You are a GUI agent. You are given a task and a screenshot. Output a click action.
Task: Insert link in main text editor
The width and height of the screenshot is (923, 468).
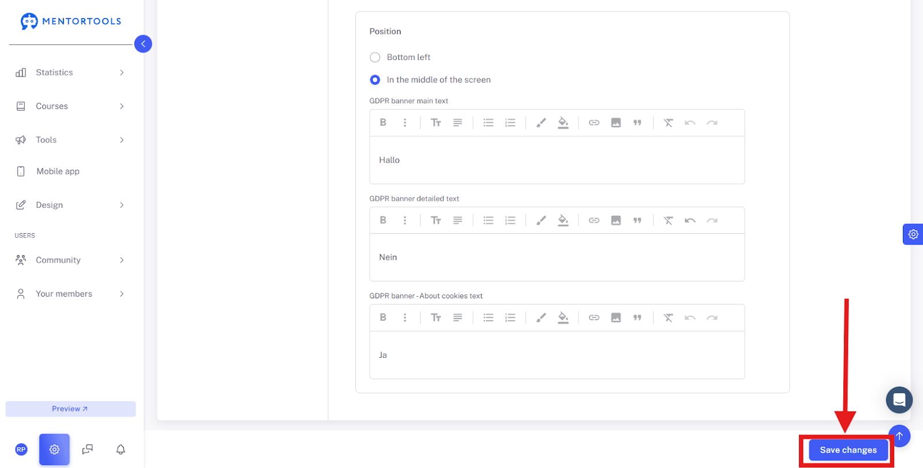[x=594, y=122]
